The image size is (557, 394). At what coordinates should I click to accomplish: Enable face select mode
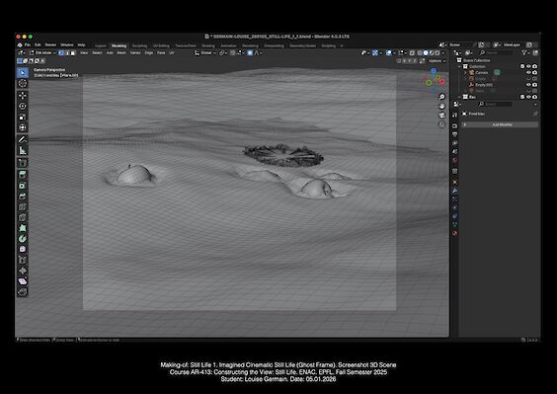pos(73,53)
